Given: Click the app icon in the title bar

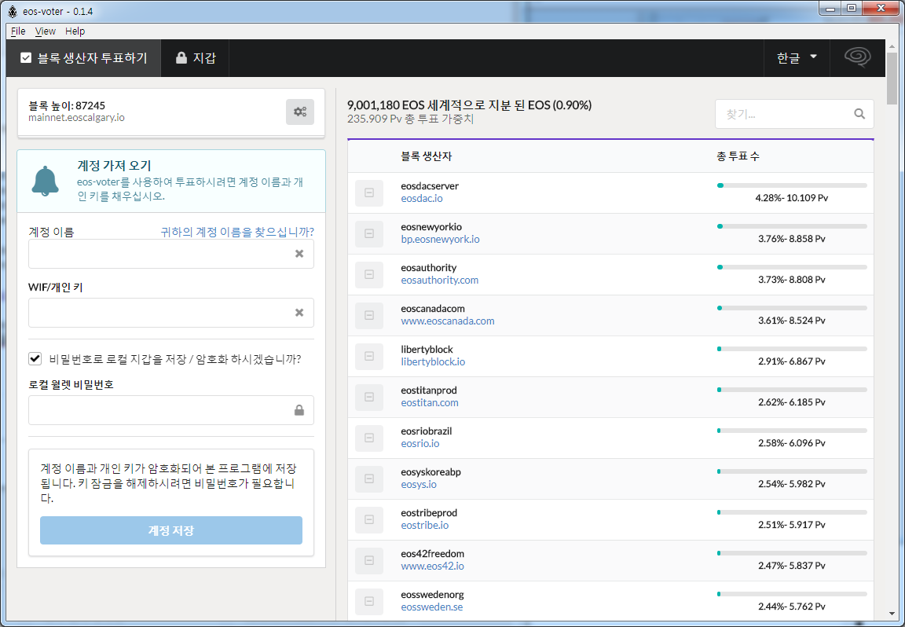Looking at the screenshot, I should coord(12,11).
